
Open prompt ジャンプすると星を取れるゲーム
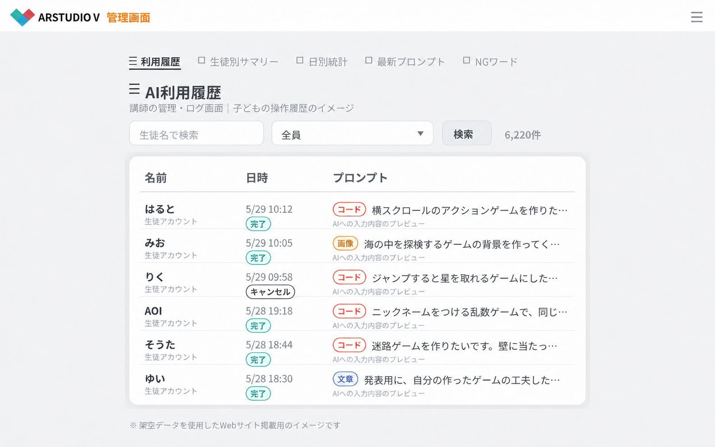coord(465,278)
